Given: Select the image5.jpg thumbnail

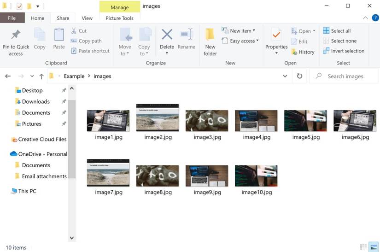Looking at the screenshot, I should click(x=305, y=121).
